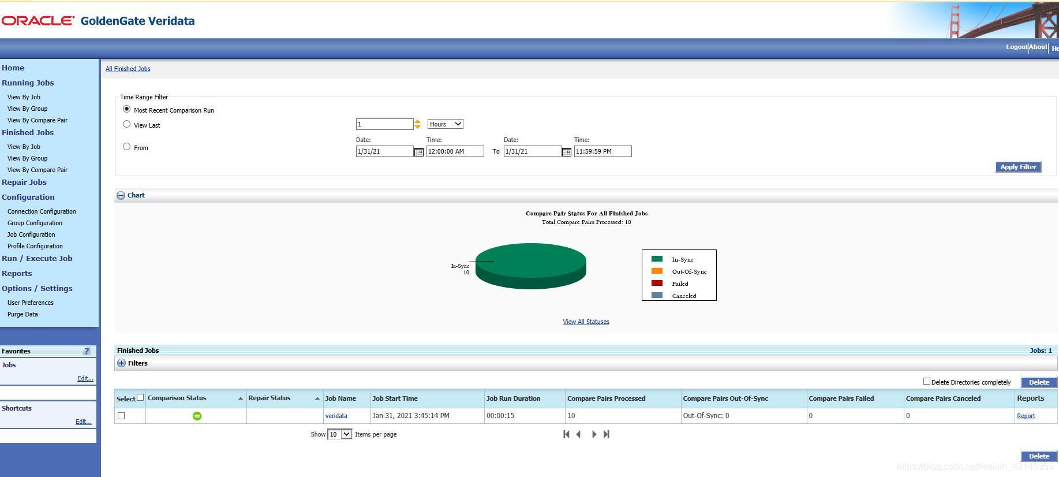Click the green In-Sync comparison status icon
1059x477 pixels.
[x=197, y=416]
